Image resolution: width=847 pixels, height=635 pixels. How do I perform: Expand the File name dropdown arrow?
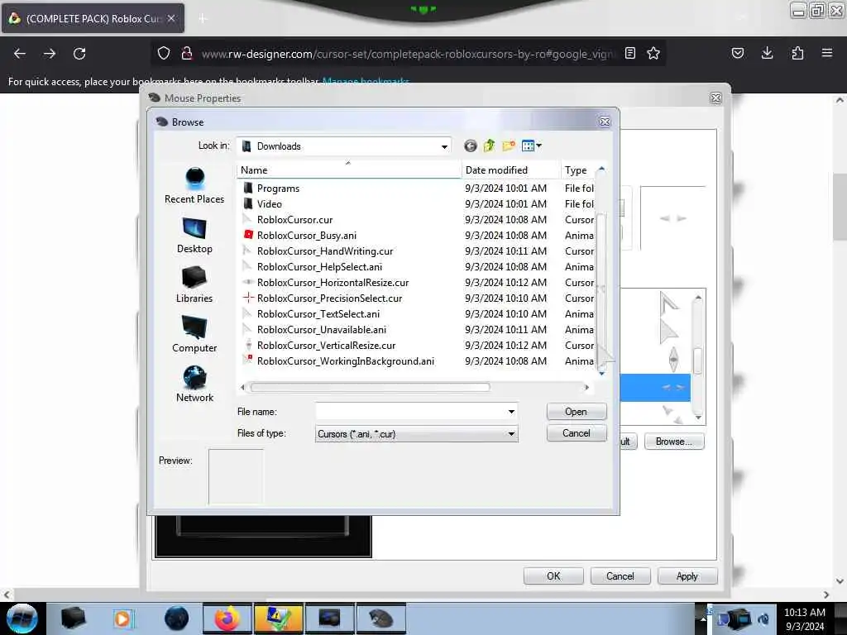click(511, 412)
